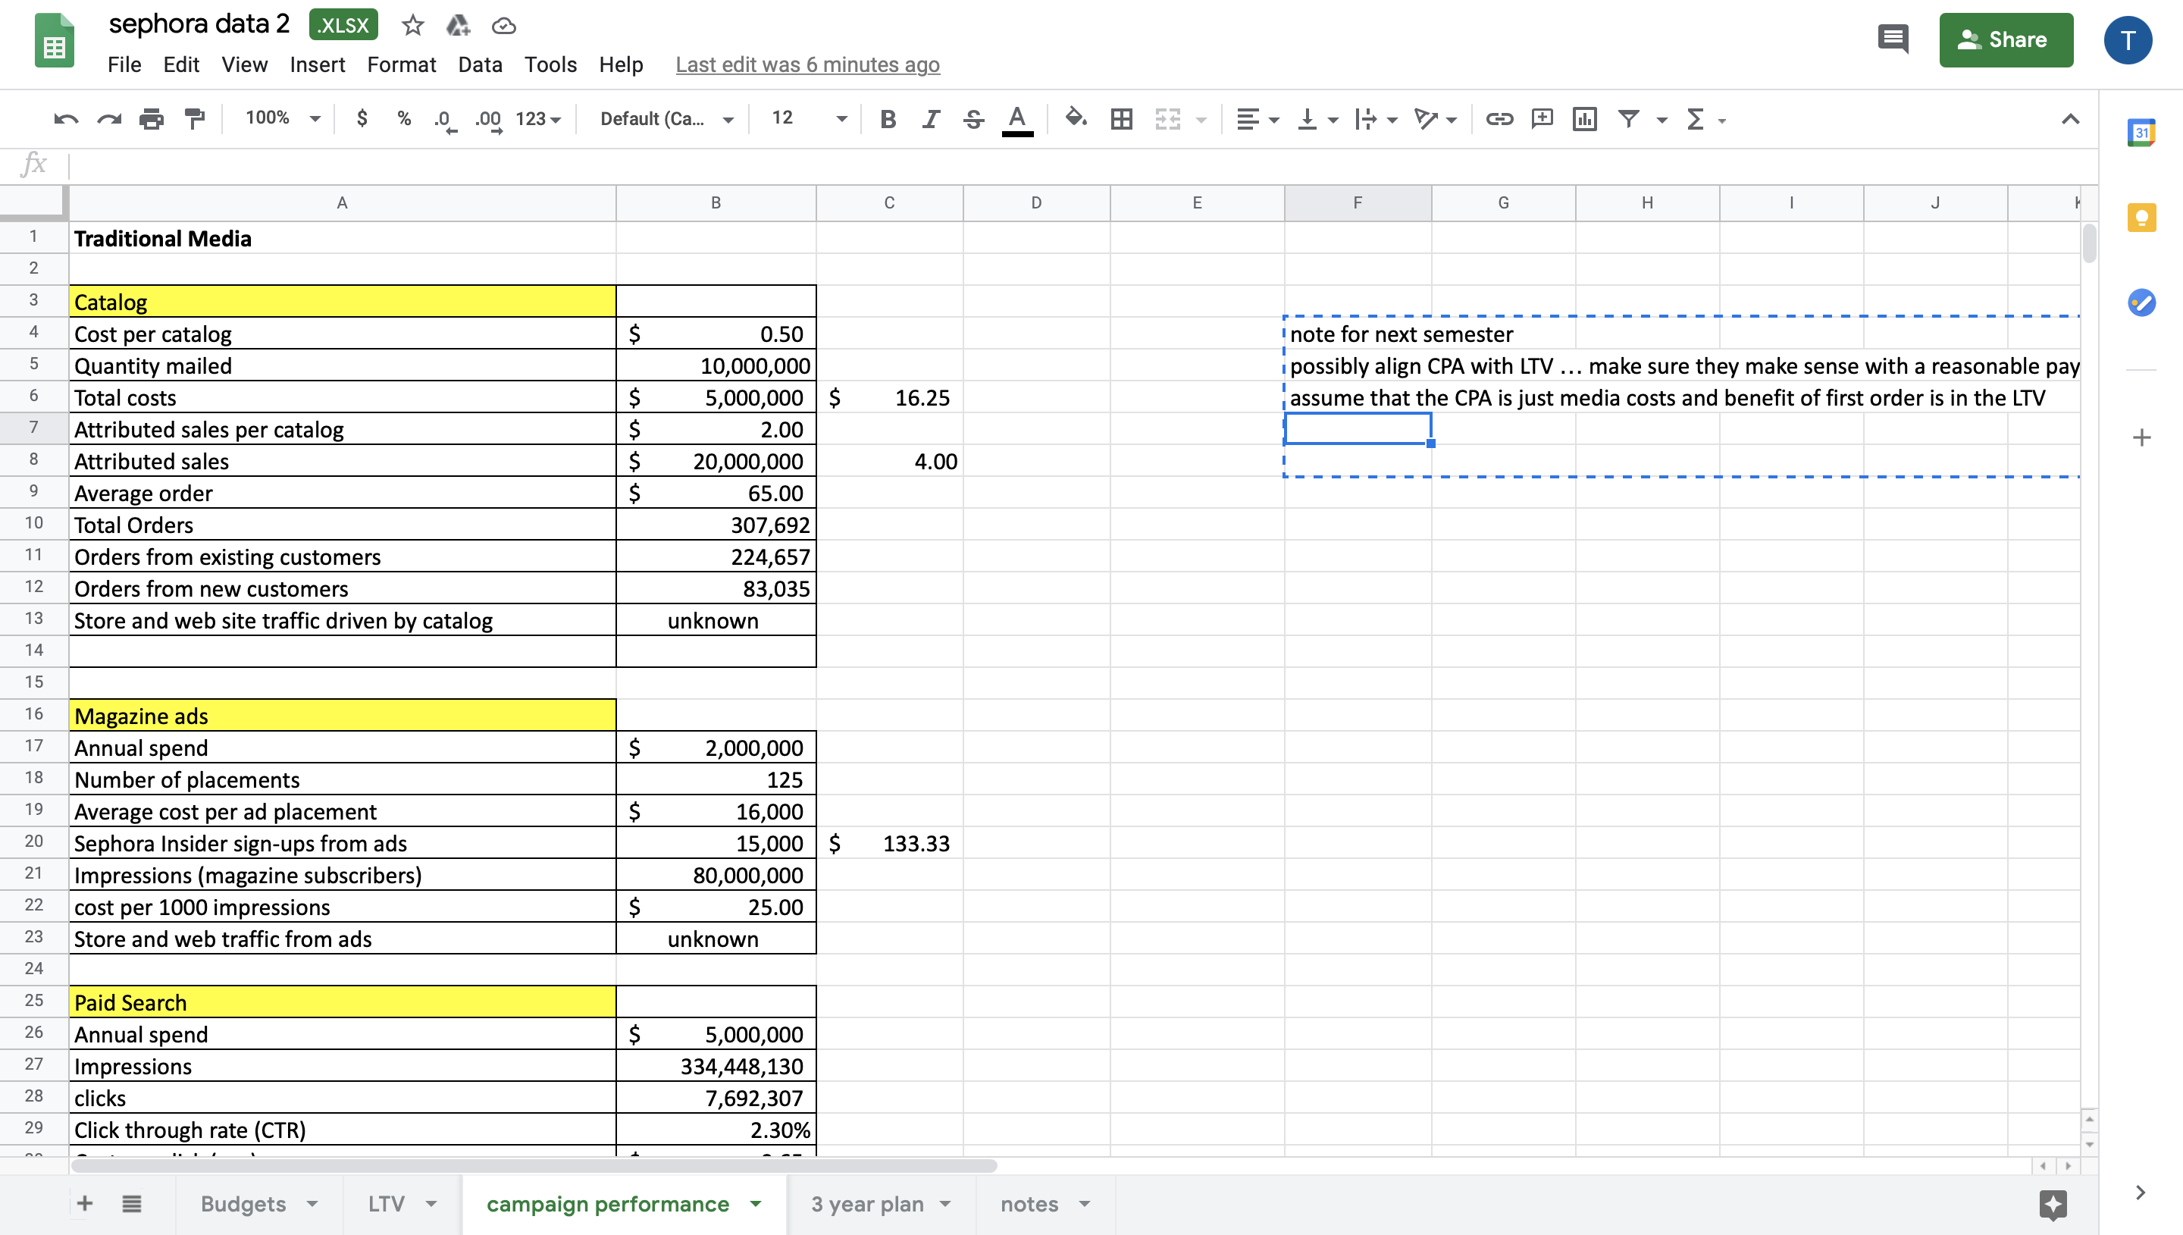Switch to the 3 year plan tab

tap(867, 1204)
